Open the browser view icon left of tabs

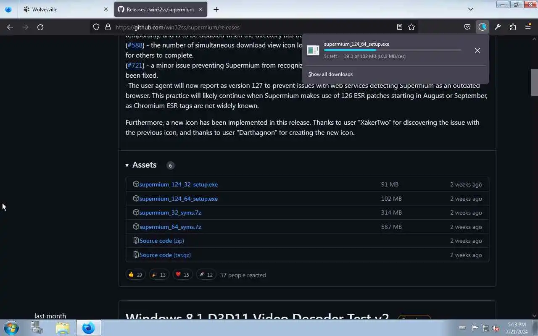(x=8, y=9)
